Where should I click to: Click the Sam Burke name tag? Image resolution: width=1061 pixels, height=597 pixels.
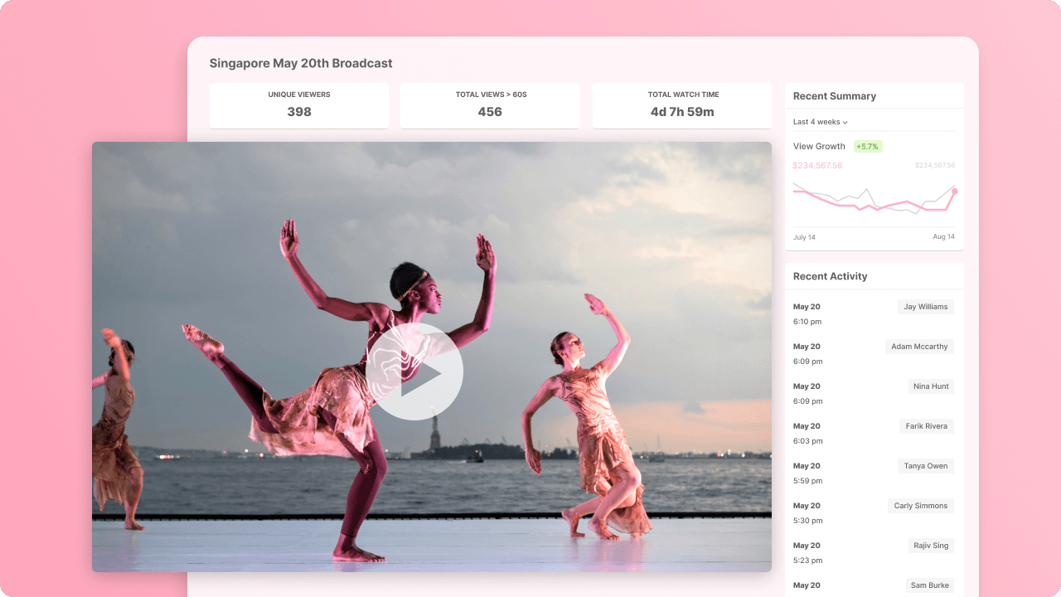(929, 585)
